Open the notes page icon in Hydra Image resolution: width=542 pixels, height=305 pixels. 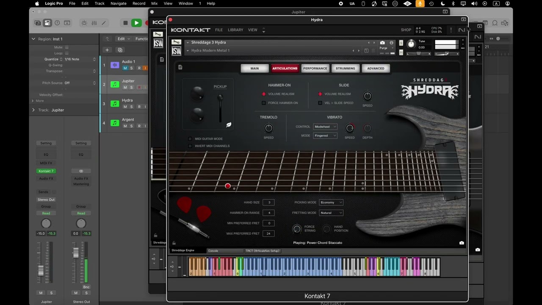pyautogui.click(x=180, y=67)
